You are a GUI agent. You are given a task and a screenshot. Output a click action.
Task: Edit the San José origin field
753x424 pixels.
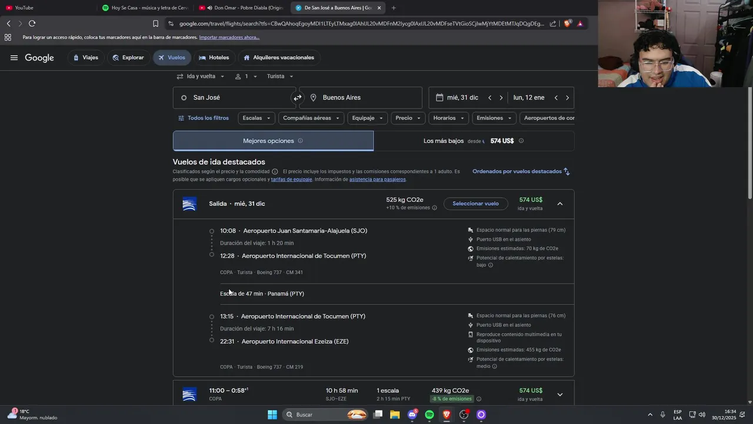234,98
